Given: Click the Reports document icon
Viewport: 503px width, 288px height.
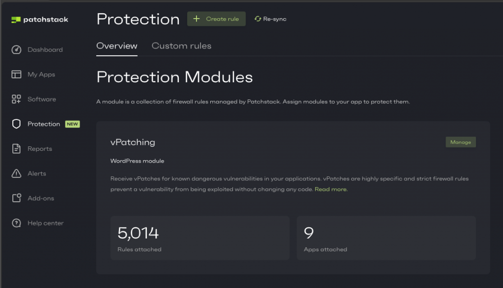Looking at the screenshot, I should coord(16,149).
